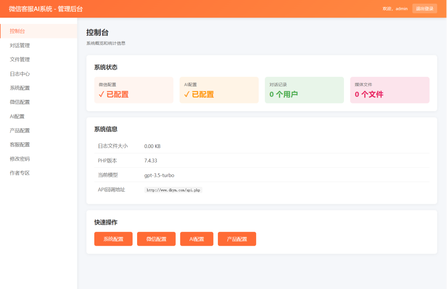
Task: Open the 日志中心 section
Action: pos(20,73)
